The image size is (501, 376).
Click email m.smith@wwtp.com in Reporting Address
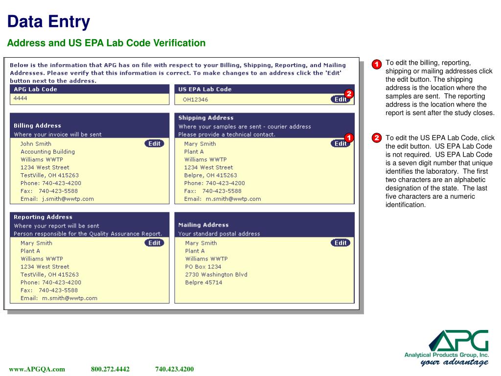[69, 298]
